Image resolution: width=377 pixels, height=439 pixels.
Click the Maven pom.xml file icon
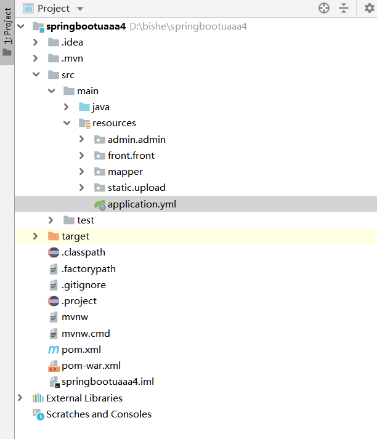pyautogui.click(x=54, y=350)
